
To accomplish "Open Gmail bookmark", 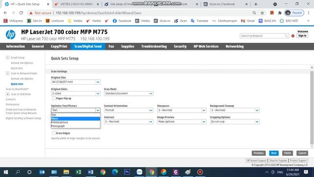I will click(x=248, y=21).
